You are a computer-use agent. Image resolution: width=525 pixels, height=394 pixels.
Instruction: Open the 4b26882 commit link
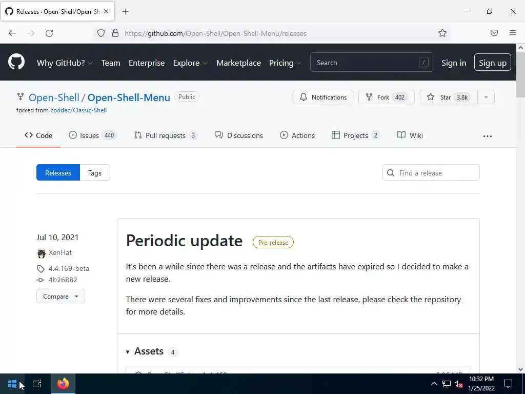tap(63, 280)
